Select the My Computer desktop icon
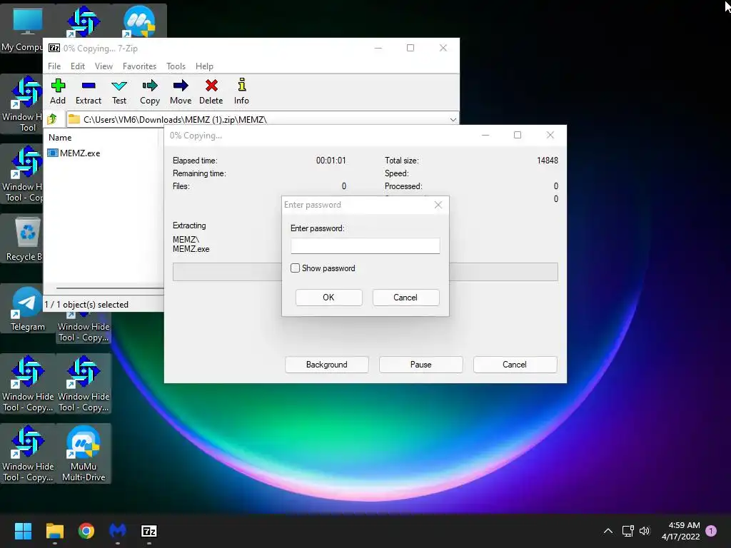This screenshot has height=548, width=731. tap(24, 28)
